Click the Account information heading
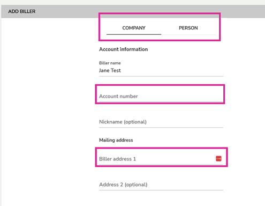This screenshot has height=206, width=265. tap(124, 49)
